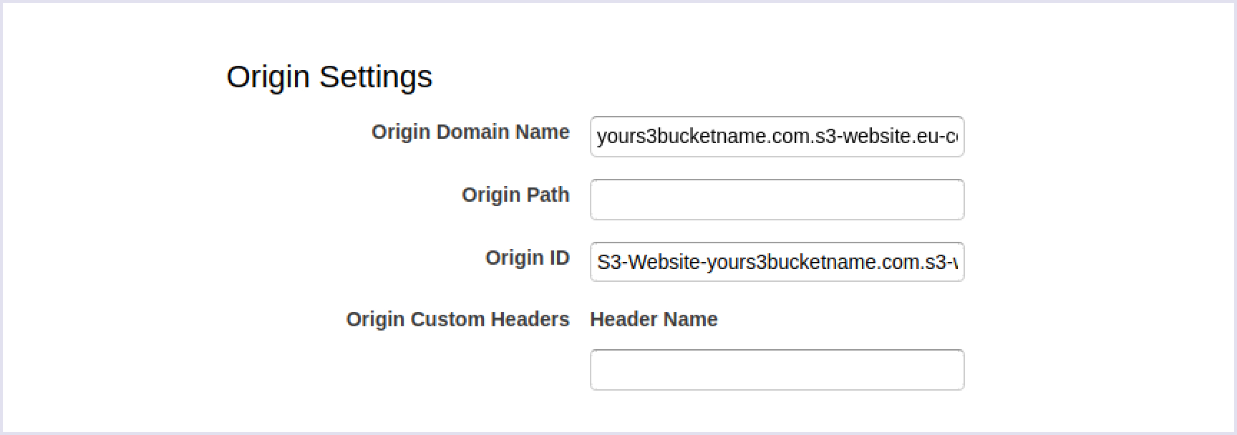The image size is (1237, 435).
Task: Click the Origin Settings heading
Action: coord(329,77)
